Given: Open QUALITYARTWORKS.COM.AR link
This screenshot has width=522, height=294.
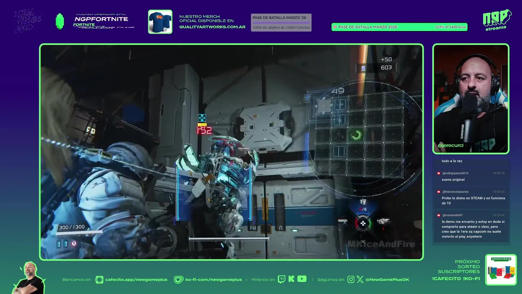Looking at the screenshot, I should coord(212,27).
